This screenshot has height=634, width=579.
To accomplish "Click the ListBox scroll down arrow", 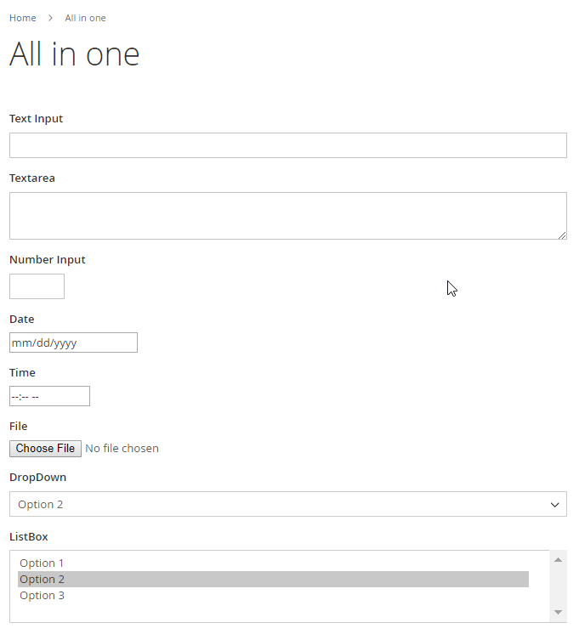I will (x=558, y=612).
